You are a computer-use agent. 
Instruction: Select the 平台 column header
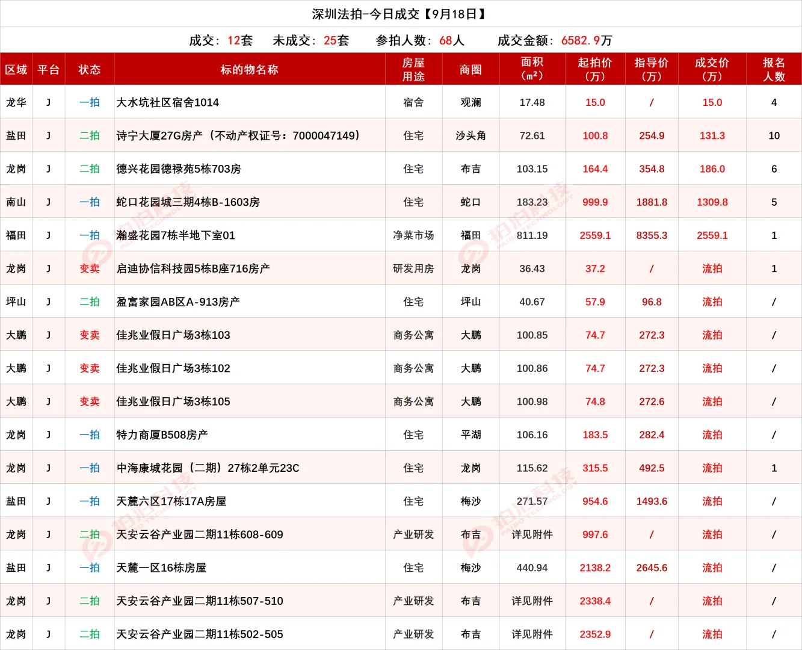click(48, 70)
